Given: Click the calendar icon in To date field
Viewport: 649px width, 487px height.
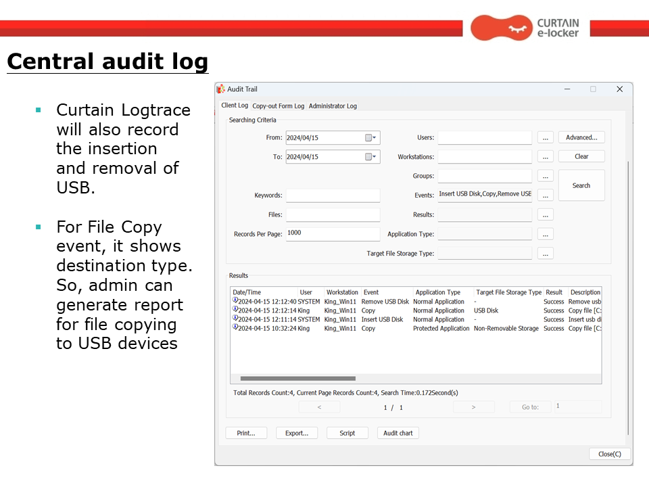Looking at the screenshot, I should pyautogui.click(x=368, y=156).
